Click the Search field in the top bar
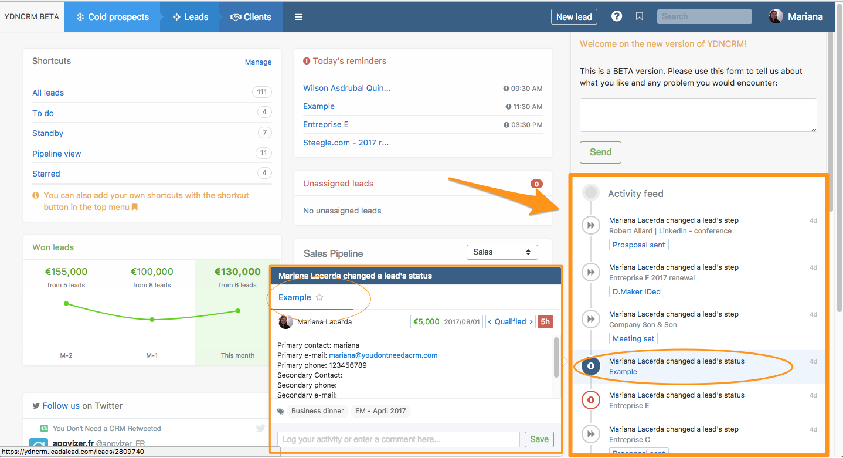Screen dimensions: 843x458 (x=704, y=16)
